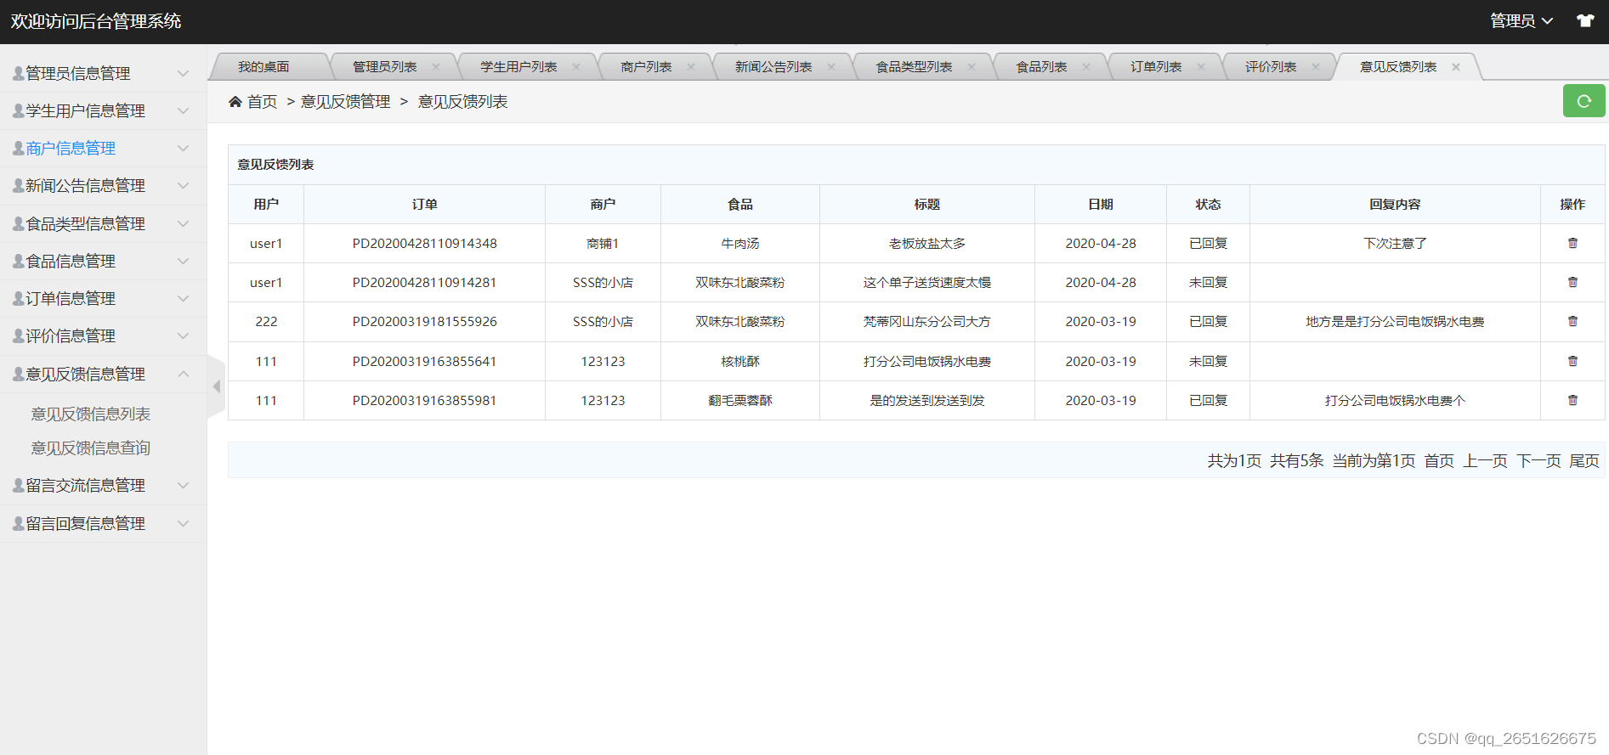This screenshot has width=1609, height=755.
Task: Close the 评价列表 tab
Action: (1316, 66)
